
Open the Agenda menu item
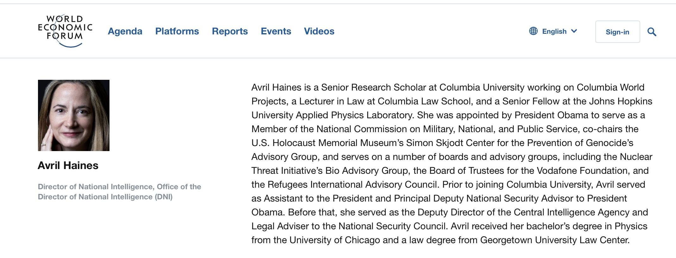coord(125,31)
